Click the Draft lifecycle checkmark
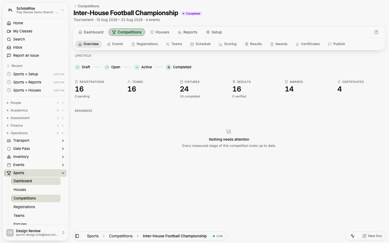Viewport: 389px width, 243px height. [x=78, y=67]
